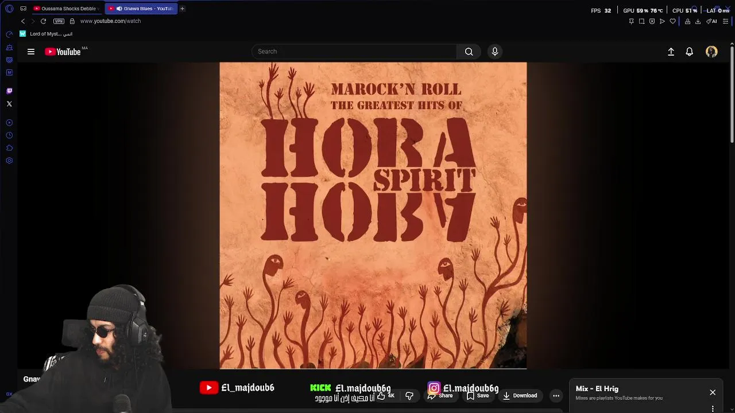Open History clock icon in sidebar
This screenshot has width=735, height=413.
click(9, 135)
